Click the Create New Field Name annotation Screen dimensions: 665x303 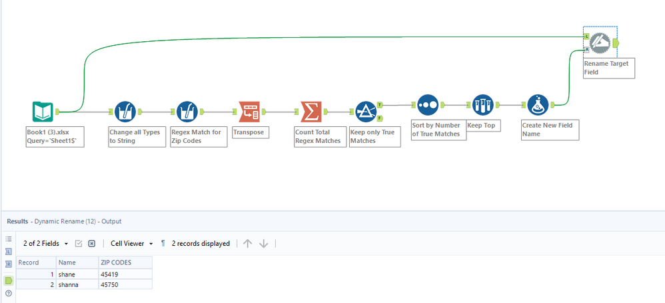(550, 130)
